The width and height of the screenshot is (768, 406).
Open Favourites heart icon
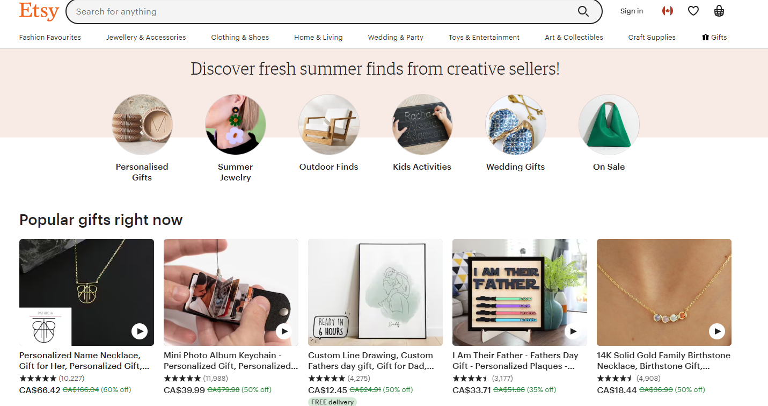pos(693,11)
